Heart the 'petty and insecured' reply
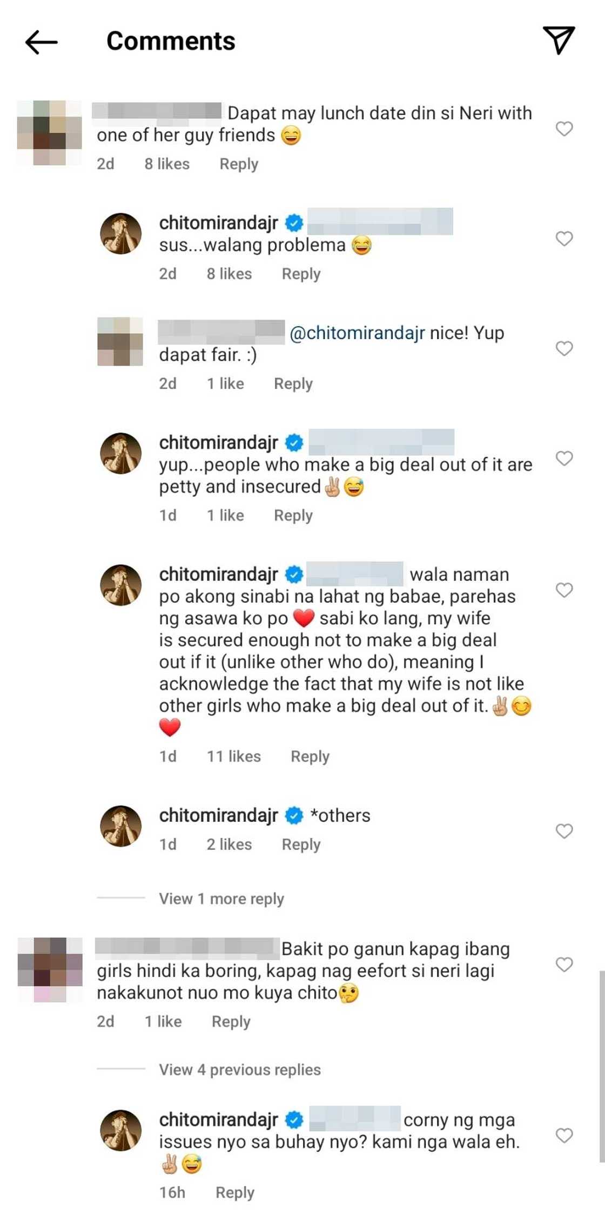The width and height of the screenshot is (605, 1222). [564, 458]
